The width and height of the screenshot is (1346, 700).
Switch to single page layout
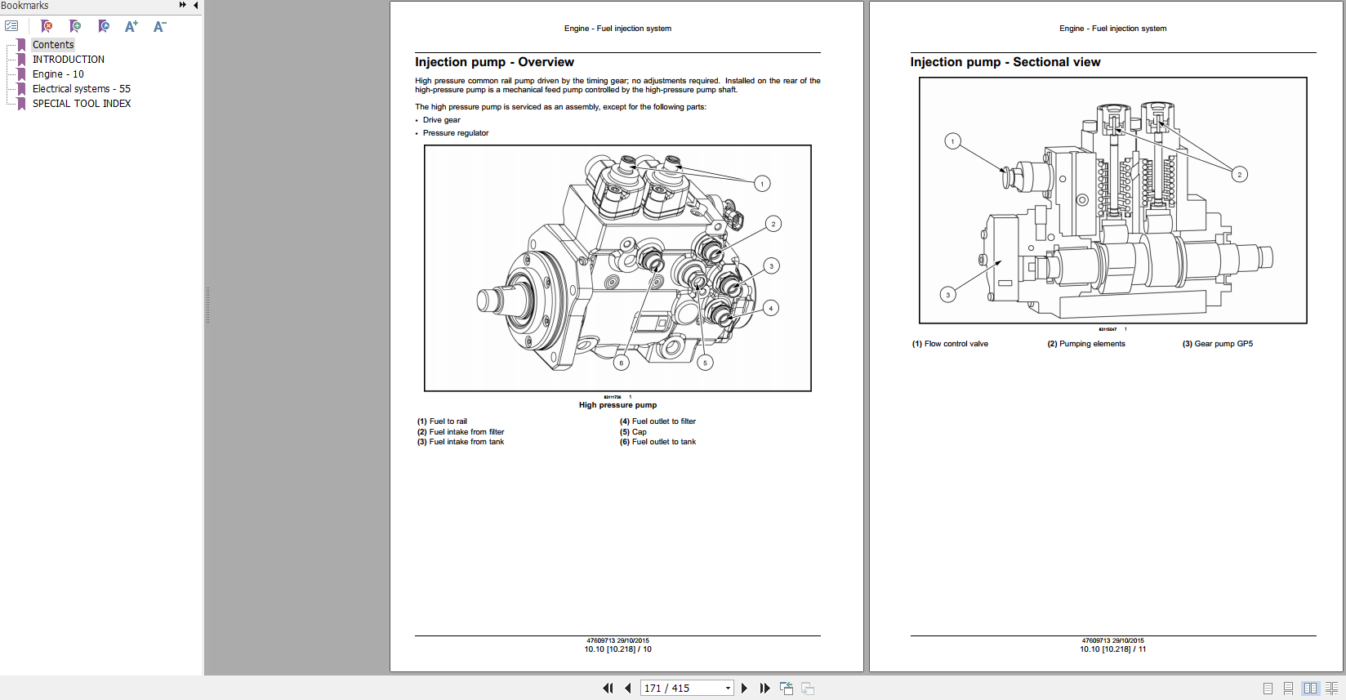(1268, 689)
